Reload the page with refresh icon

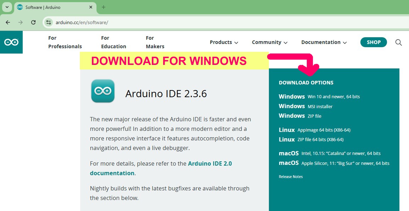tap(33, 22)
